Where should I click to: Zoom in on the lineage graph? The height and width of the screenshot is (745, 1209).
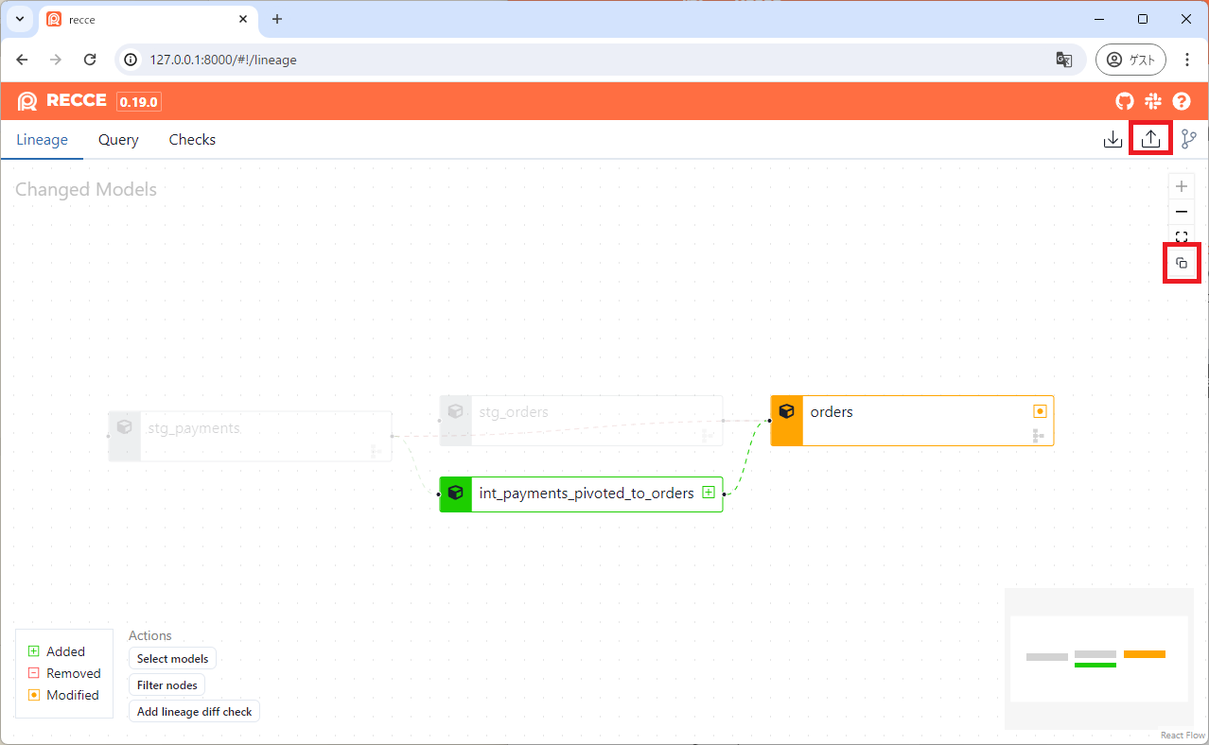pos(1182,186)
